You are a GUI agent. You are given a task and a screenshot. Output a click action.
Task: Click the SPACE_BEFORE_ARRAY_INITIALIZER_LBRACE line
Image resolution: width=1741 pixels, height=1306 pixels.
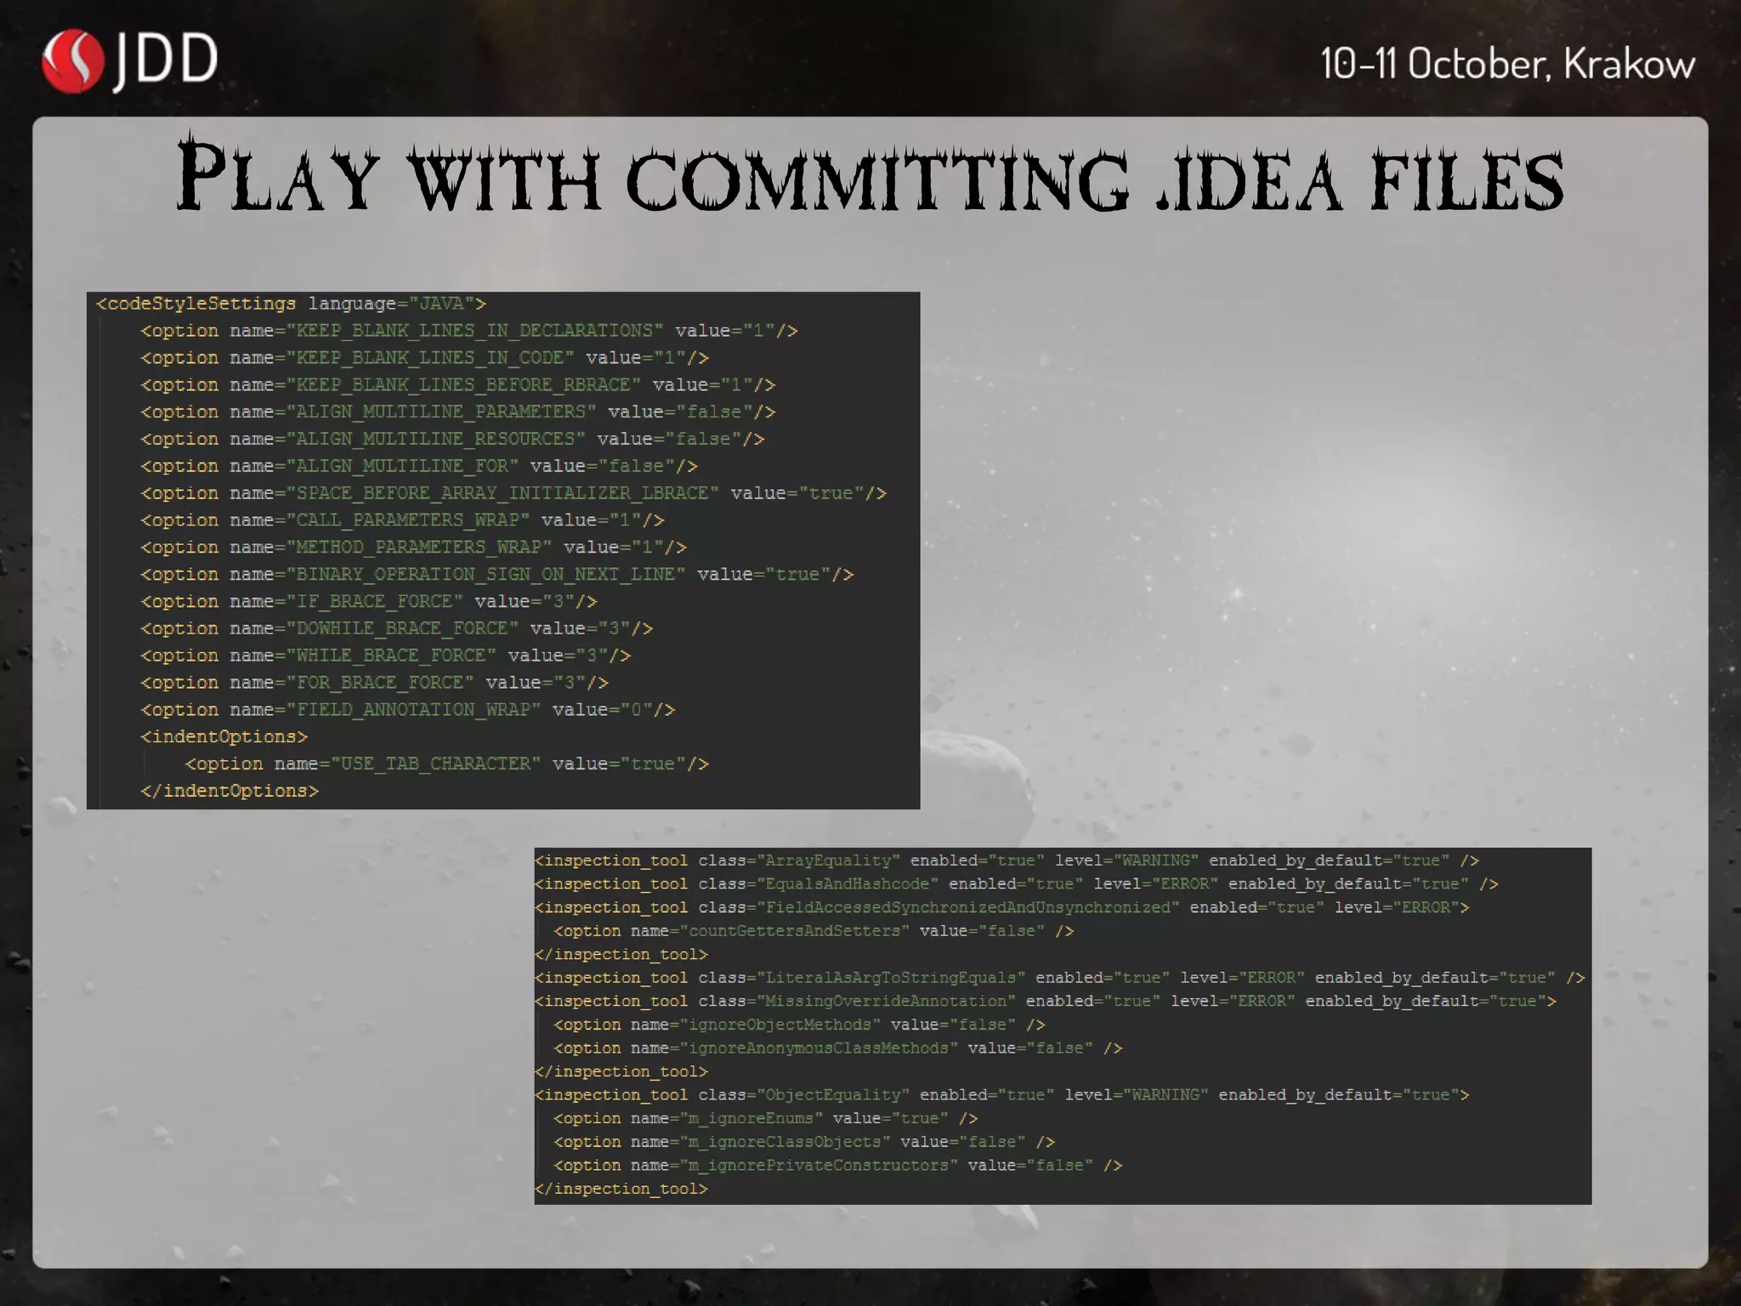point(513,493)
